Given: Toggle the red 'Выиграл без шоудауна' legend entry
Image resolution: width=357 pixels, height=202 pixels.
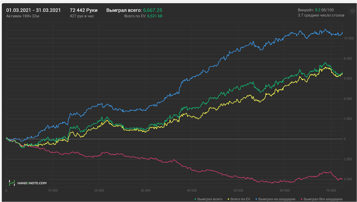Looking at the screenshot, I should coord(321,199).
